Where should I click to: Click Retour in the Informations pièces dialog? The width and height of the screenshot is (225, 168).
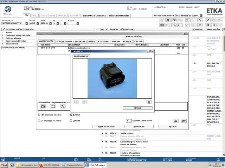click(173, 127)
